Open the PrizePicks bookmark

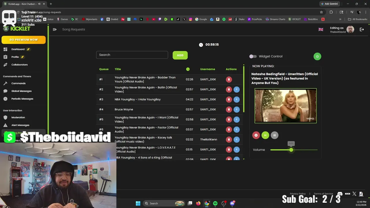(x=255, y=19)
